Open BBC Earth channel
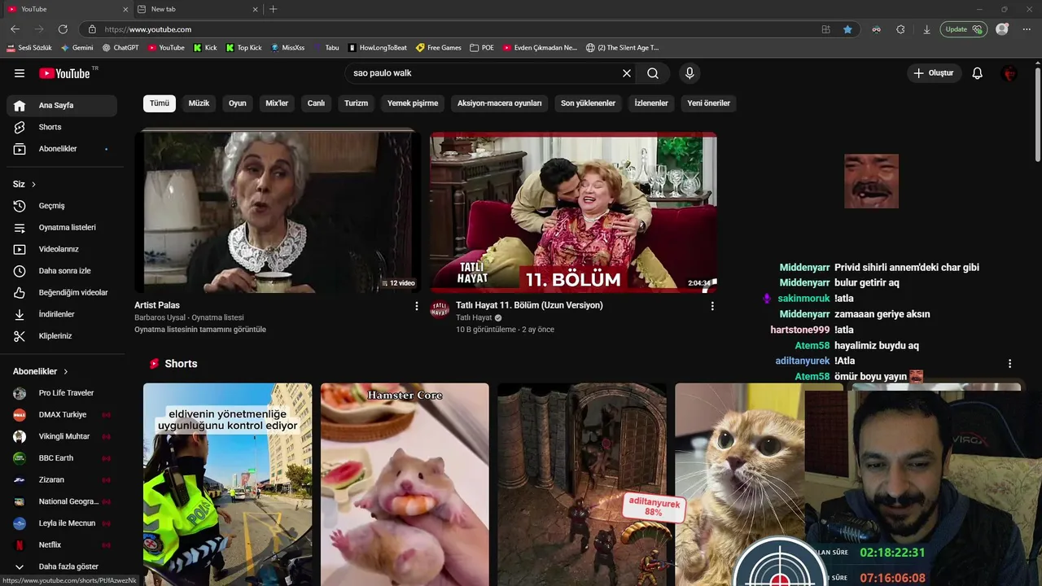1042x586 pixels. point(62,458)
